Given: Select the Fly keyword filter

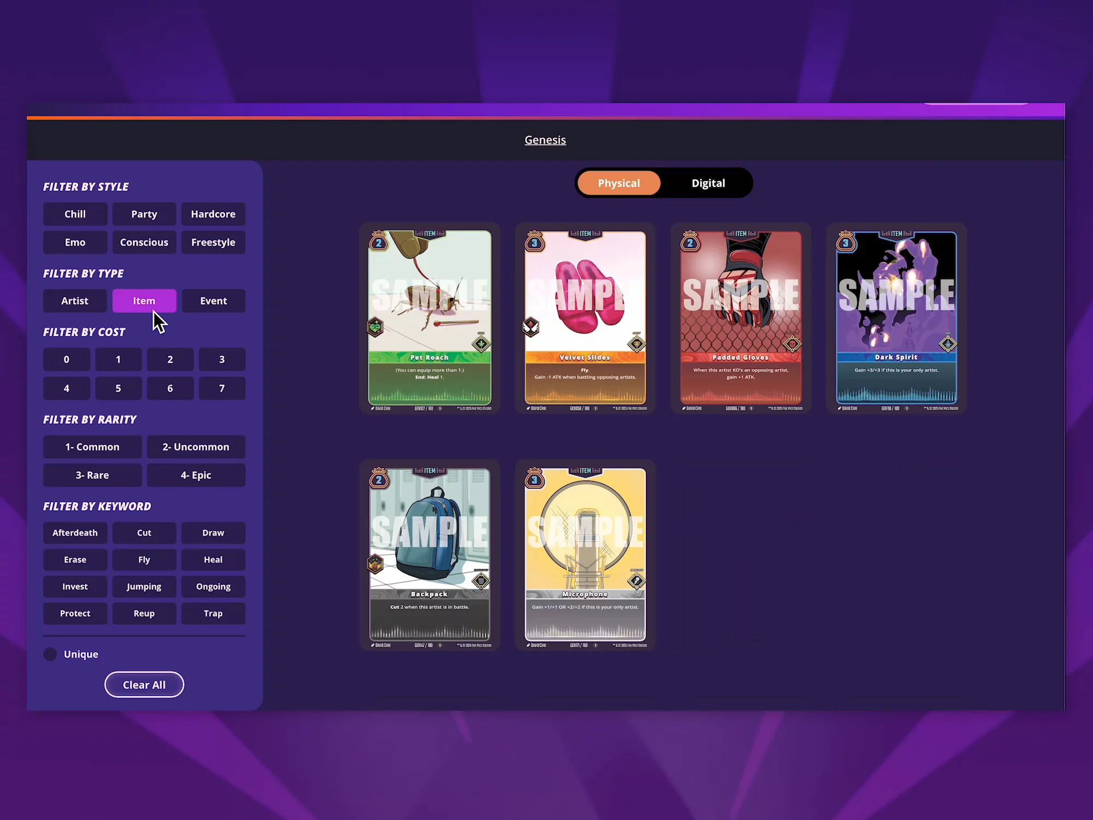Looking at the screenshot, I should (x=144, y=559).
